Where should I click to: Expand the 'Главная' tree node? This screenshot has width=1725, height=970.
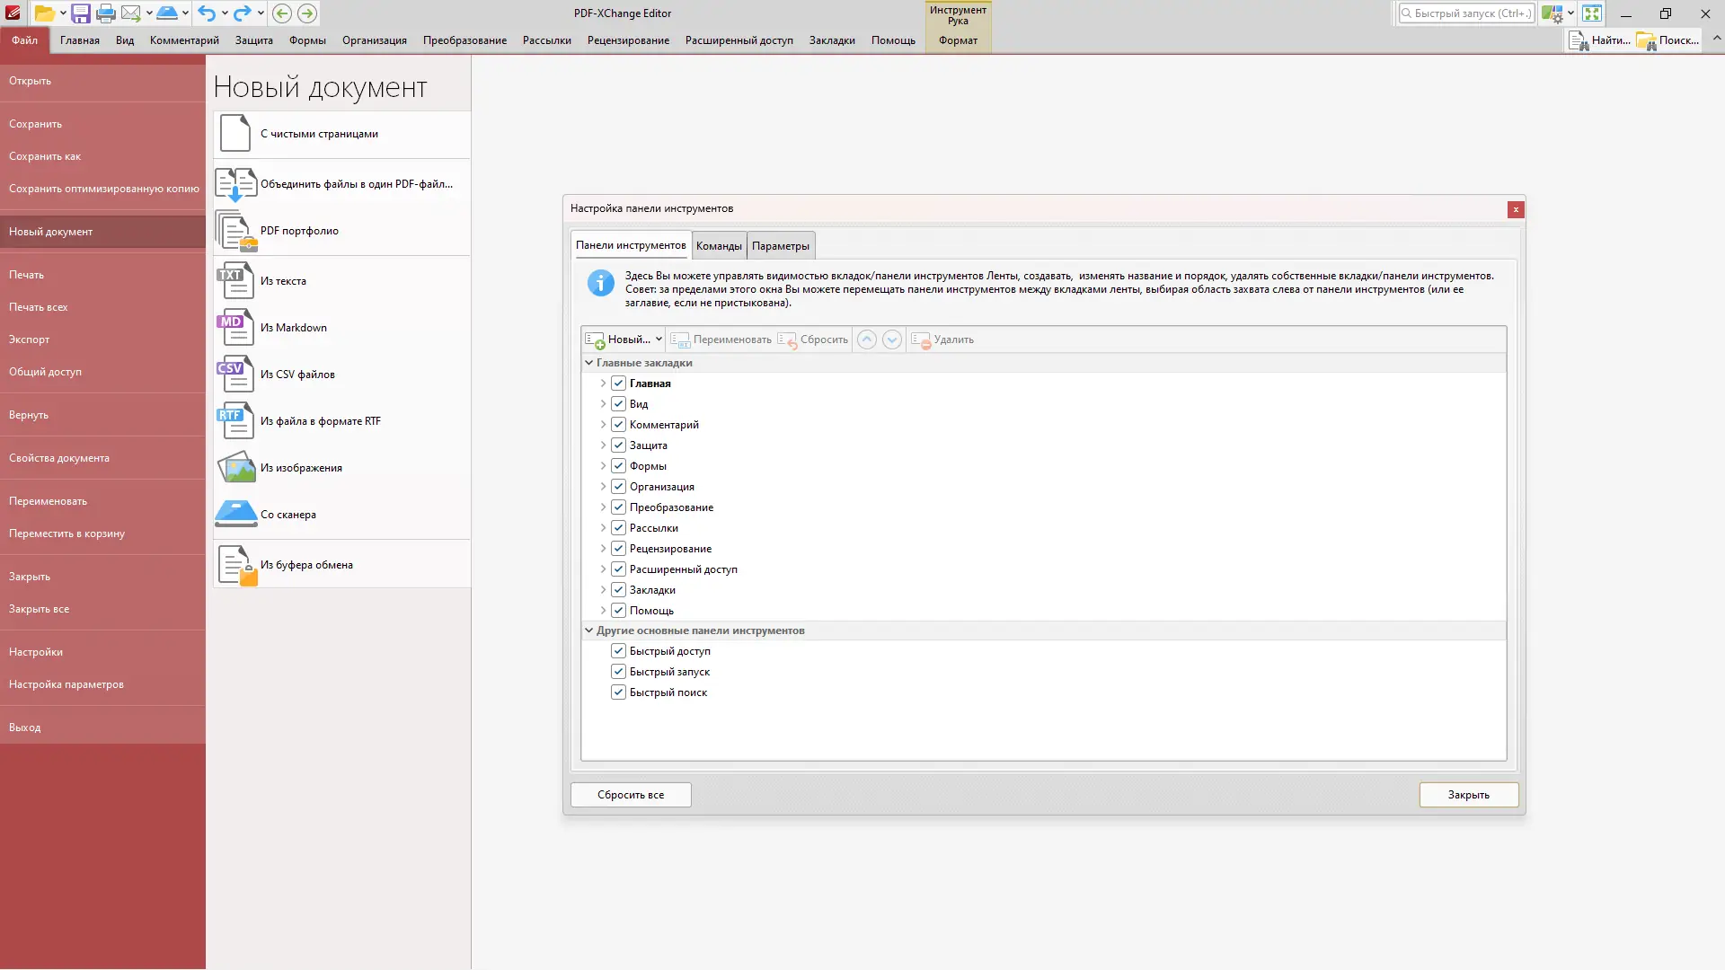click(603, 384)
